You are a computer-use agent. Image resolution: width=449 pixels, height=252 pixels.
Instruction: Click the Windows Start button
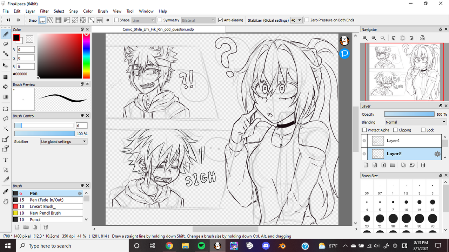[x=8, y=246]
